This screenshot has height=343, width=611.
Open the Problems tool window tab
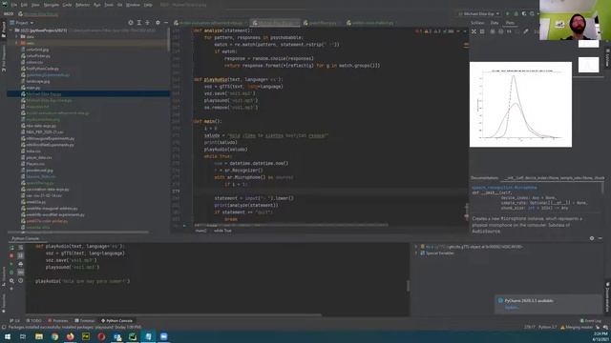(58, 321)
